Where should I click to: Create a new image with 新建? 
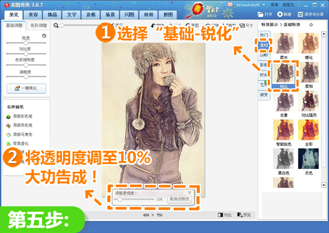click(x=284, y=14)
